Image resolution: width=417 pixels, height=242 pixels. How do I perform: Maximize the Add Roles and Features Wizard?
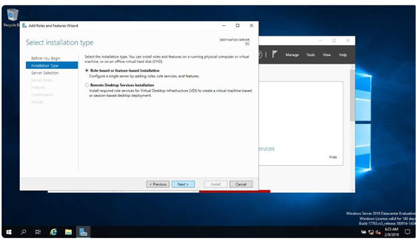pyautogui.click(x=238, y=25)
